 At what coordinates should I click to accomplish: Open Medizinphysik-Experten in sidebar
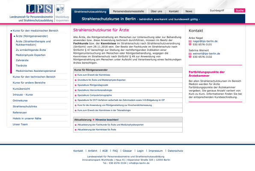click(x=30, y=55)
